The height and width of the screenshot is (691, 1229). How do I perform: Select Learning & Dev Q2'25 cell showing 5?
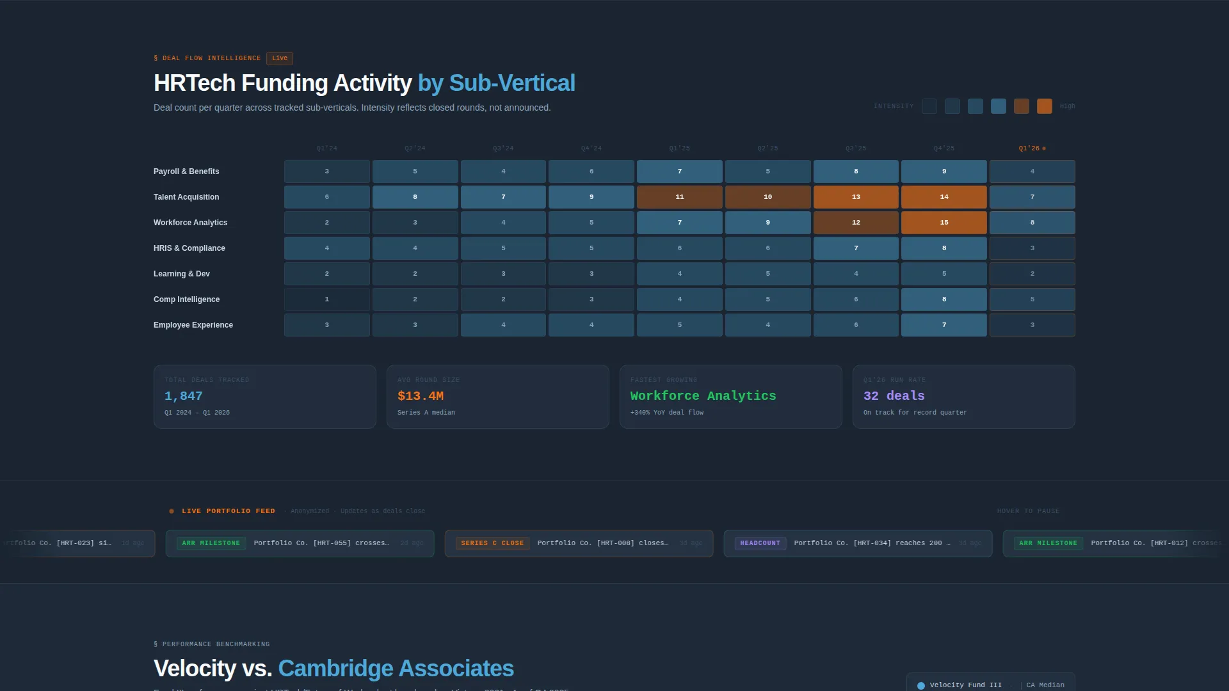pos(768,274)
